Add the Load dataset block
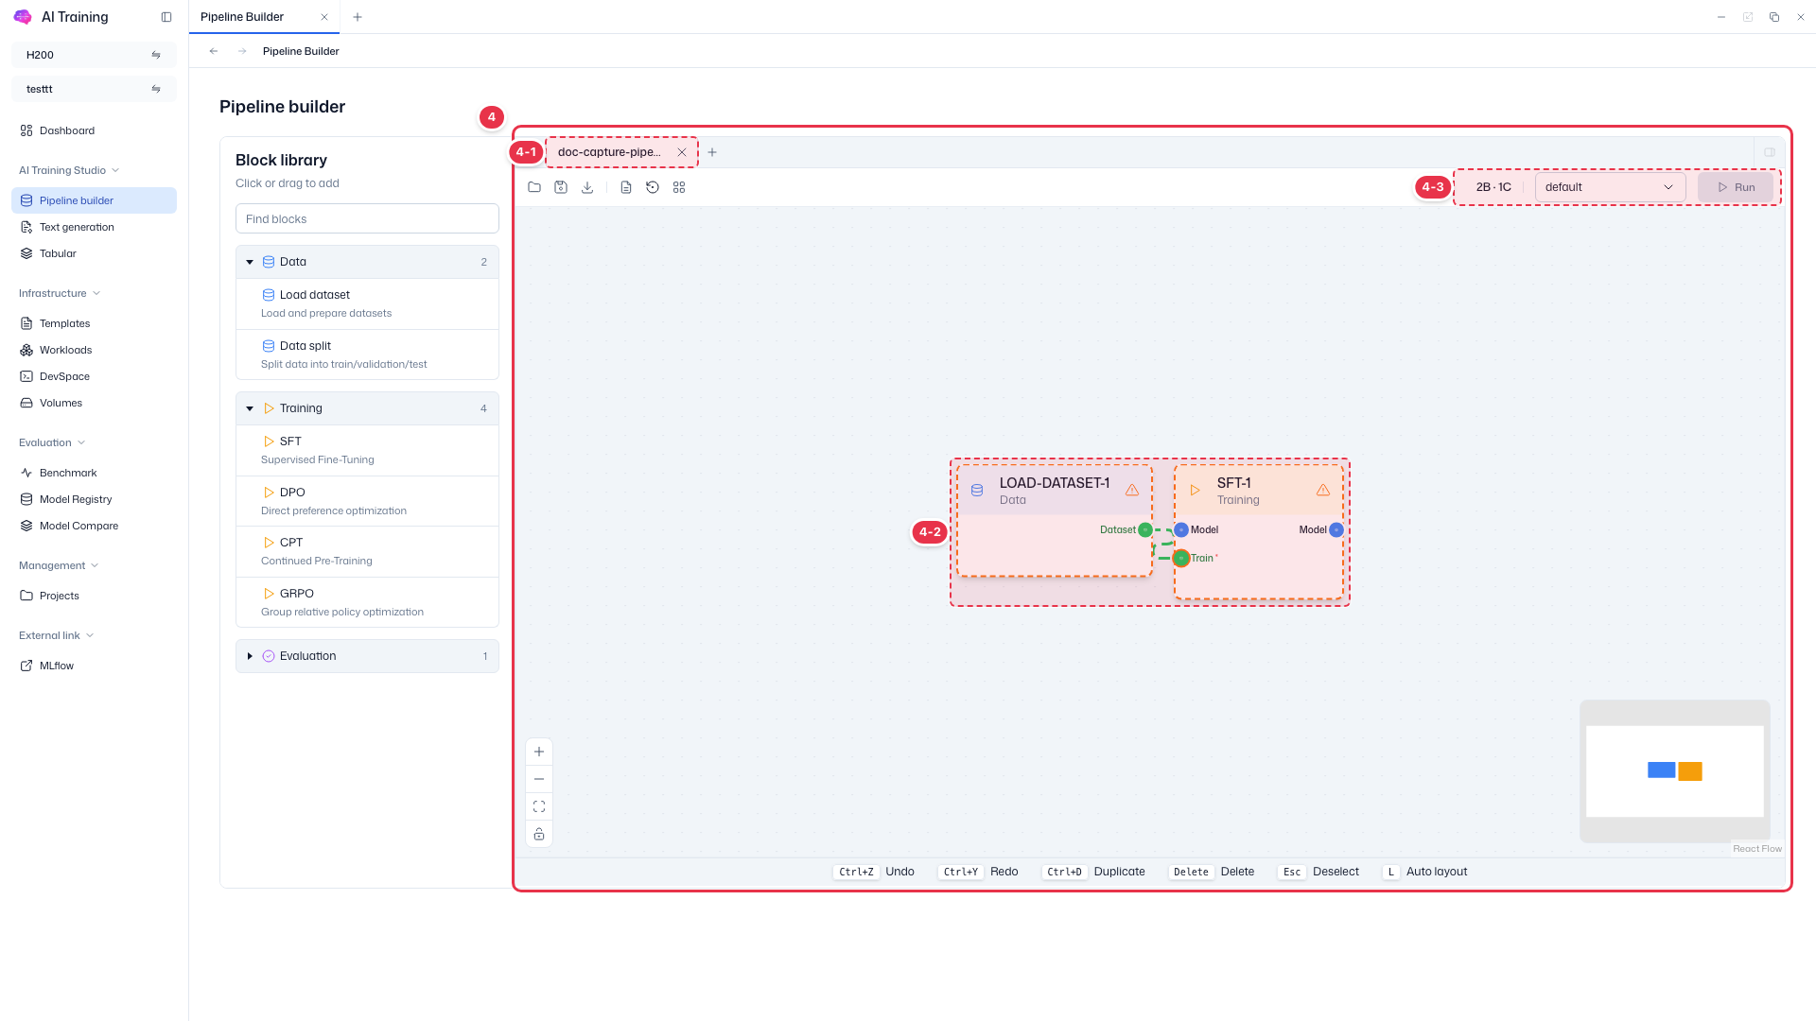This screenshot has height=1021, width=1816. pos(367,303)
